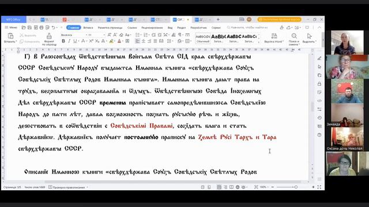The height and width of the screenshot is (207, 369).
Task: Click the Subscript X₂ icon
Action: 97,41
